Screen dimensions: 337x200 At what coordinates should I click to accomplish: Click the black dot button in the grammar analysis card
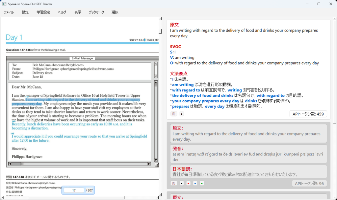point(182,114)
